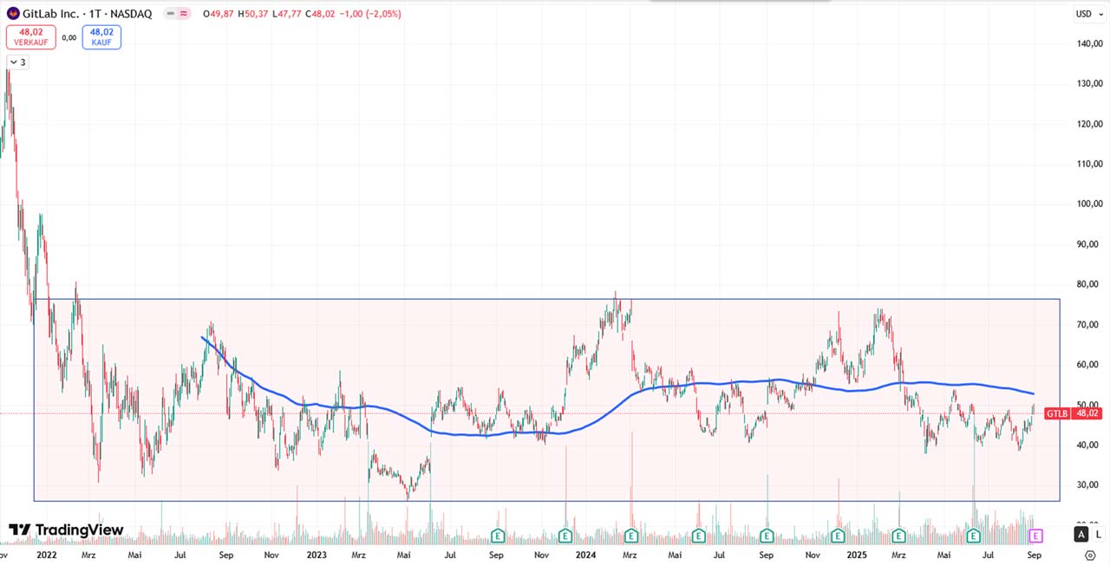Click the red GTLB price label
This screenshot has width=1110, height=565.
pyautogui.click(x=1056, y=414)
